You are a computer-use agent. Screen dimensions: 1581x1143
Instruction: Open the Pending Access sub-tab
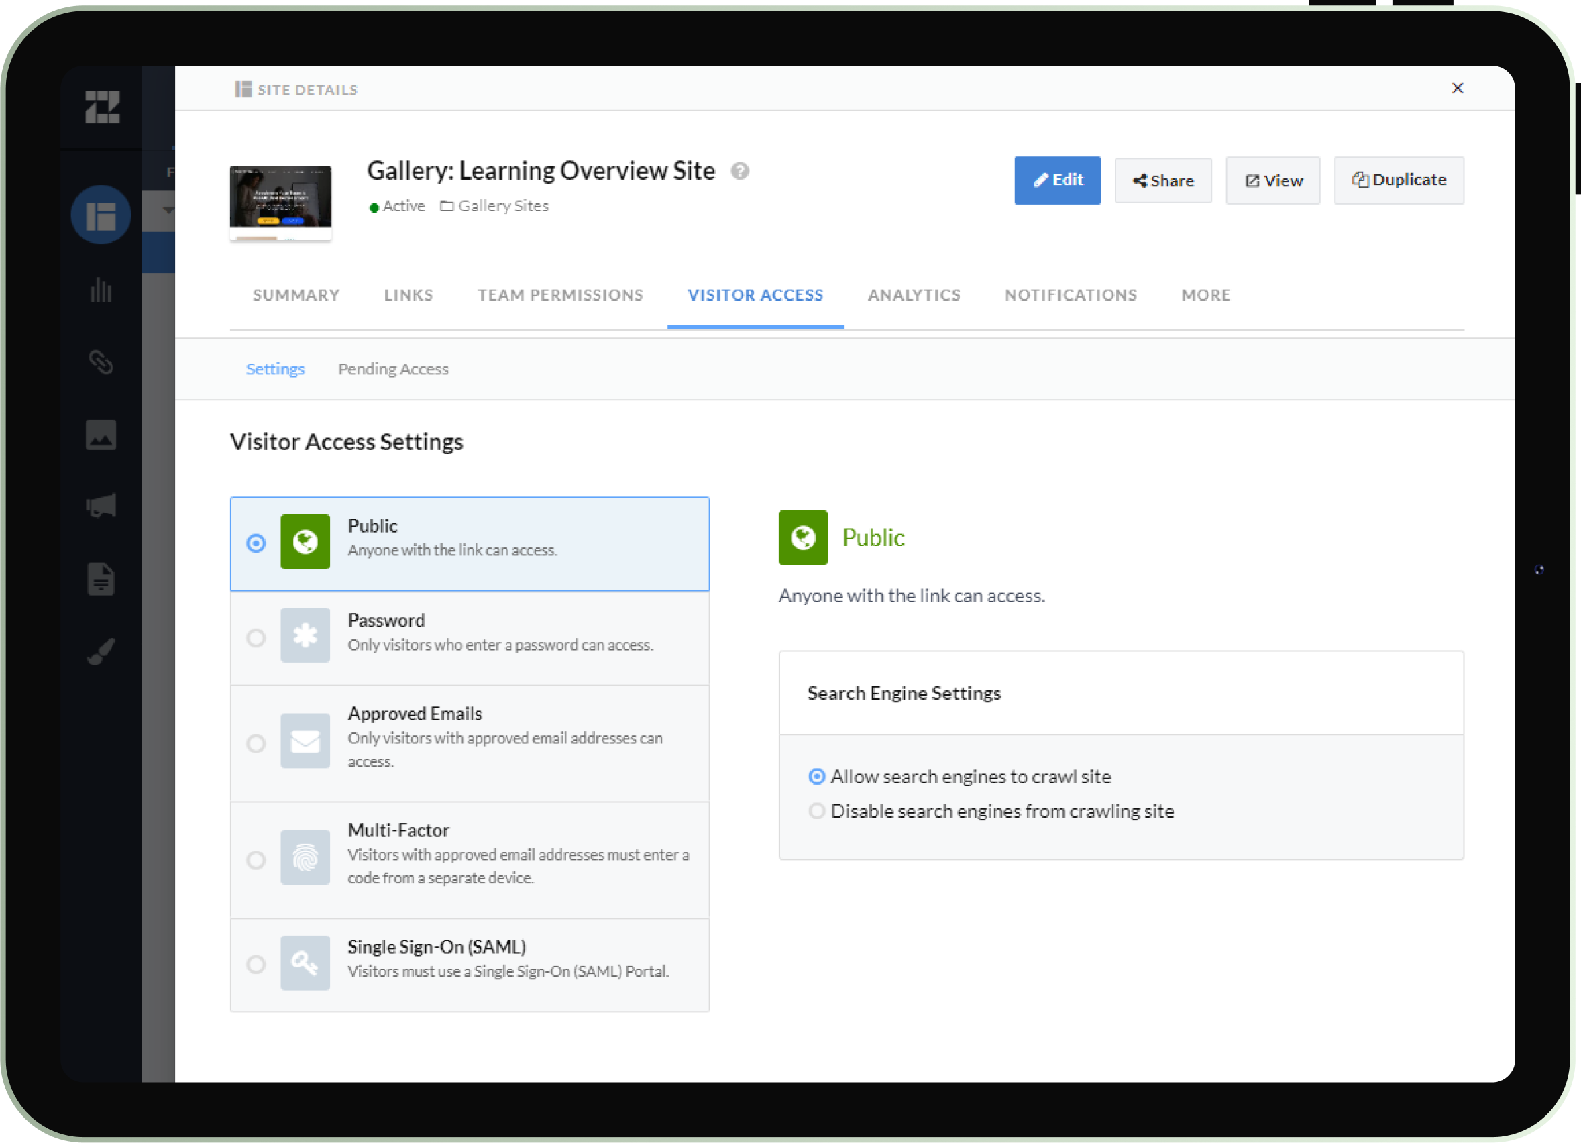tap(393, 370)
